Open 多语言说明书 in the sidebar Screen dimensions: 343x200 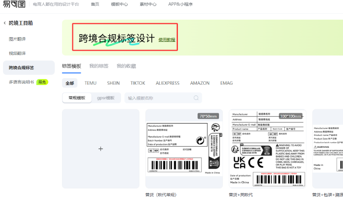(21, 82)
